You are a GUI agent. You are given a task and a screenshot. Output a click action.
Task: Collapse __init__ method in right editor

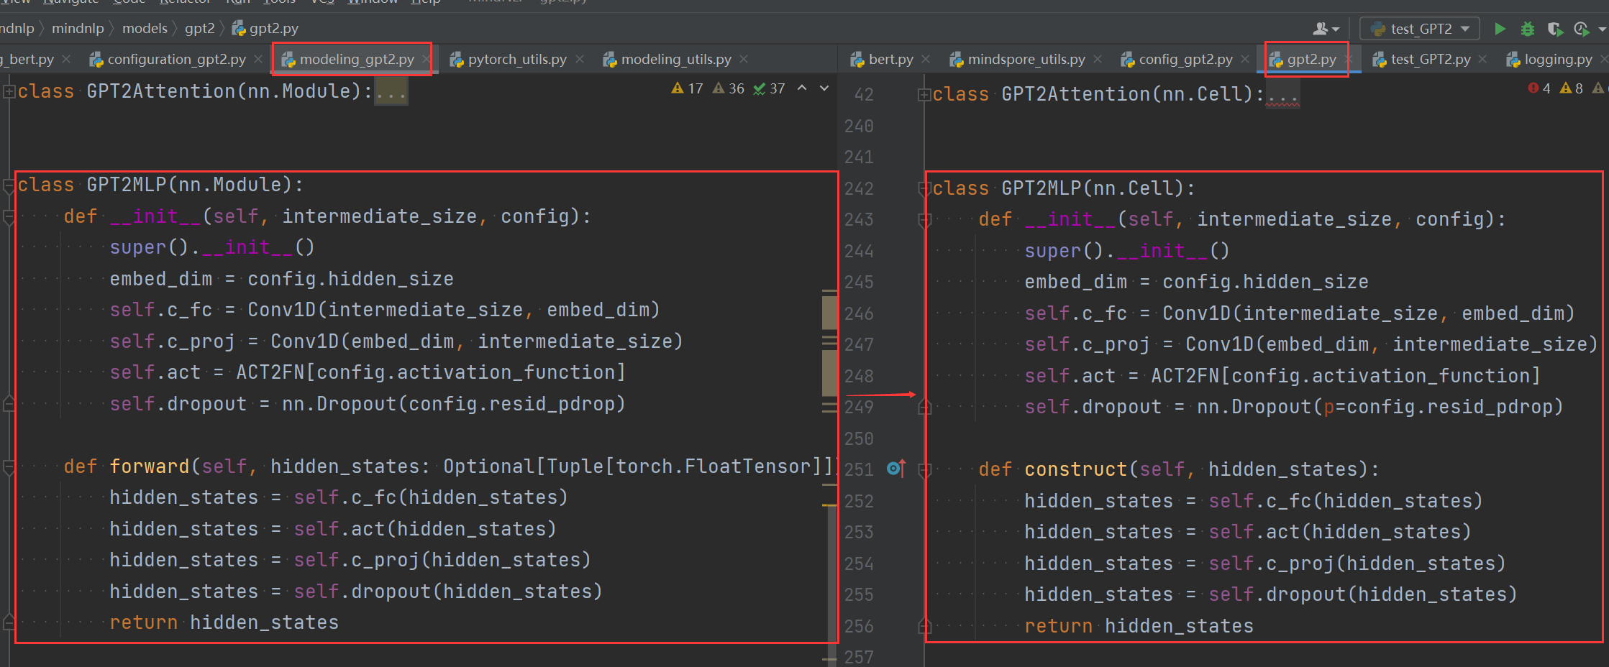924,220
